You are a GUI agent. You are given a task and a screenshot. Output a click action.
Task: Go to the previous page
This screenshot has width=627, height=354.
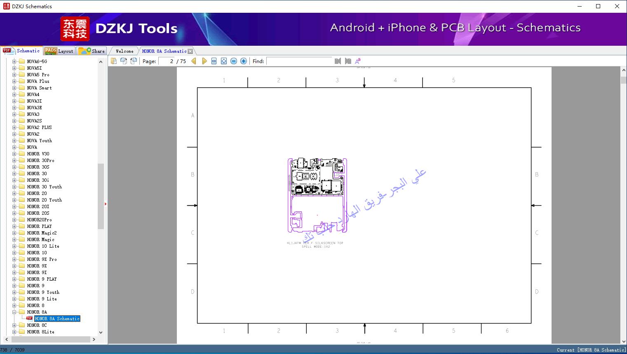click(x=194, y=61)
